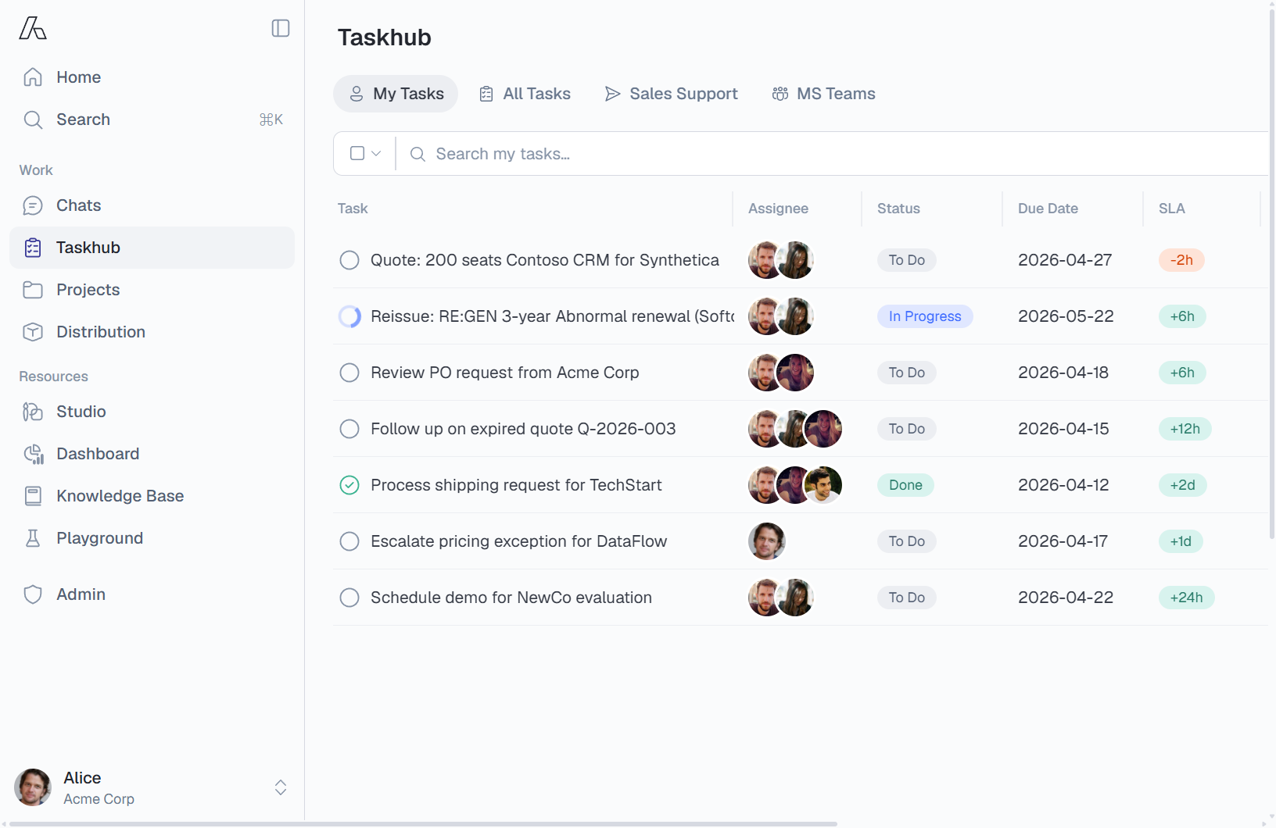The height and width of the screenshot is (828, 1276).
Task: Toggle status circle of Reissue RE:GEN renewal task
Action: 349,316
